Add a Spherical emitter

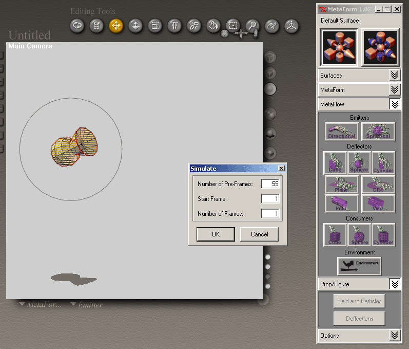click(x=378, y=132)
